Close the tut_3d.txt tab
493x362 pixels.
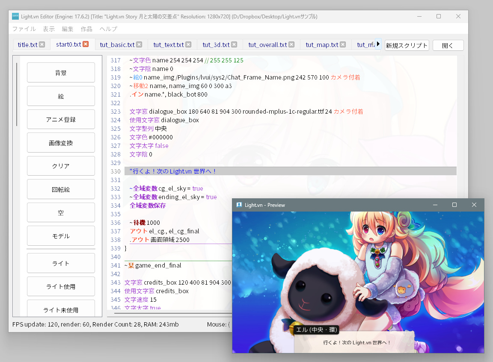pos(234,44)
